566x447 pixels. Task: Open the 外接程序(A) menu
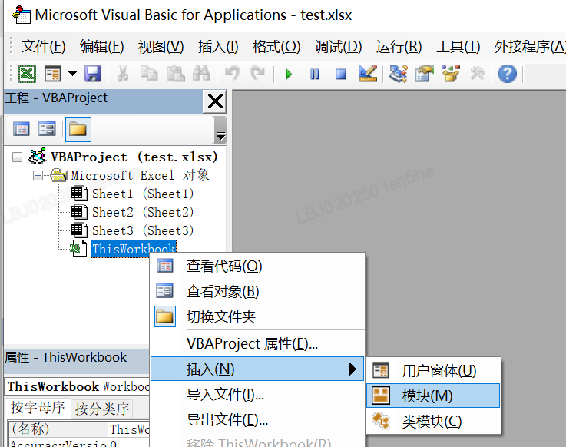(x=530, y=47)
